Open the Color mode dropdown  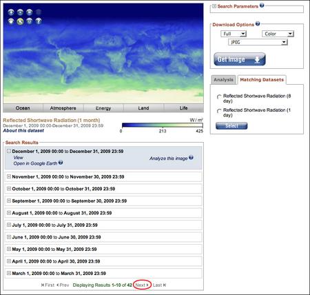pyautogui.click(x=278, y=34)
